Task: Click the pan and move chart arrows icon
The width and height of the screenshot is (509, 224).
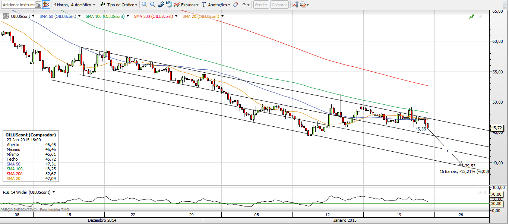Action: click(161, 5)
